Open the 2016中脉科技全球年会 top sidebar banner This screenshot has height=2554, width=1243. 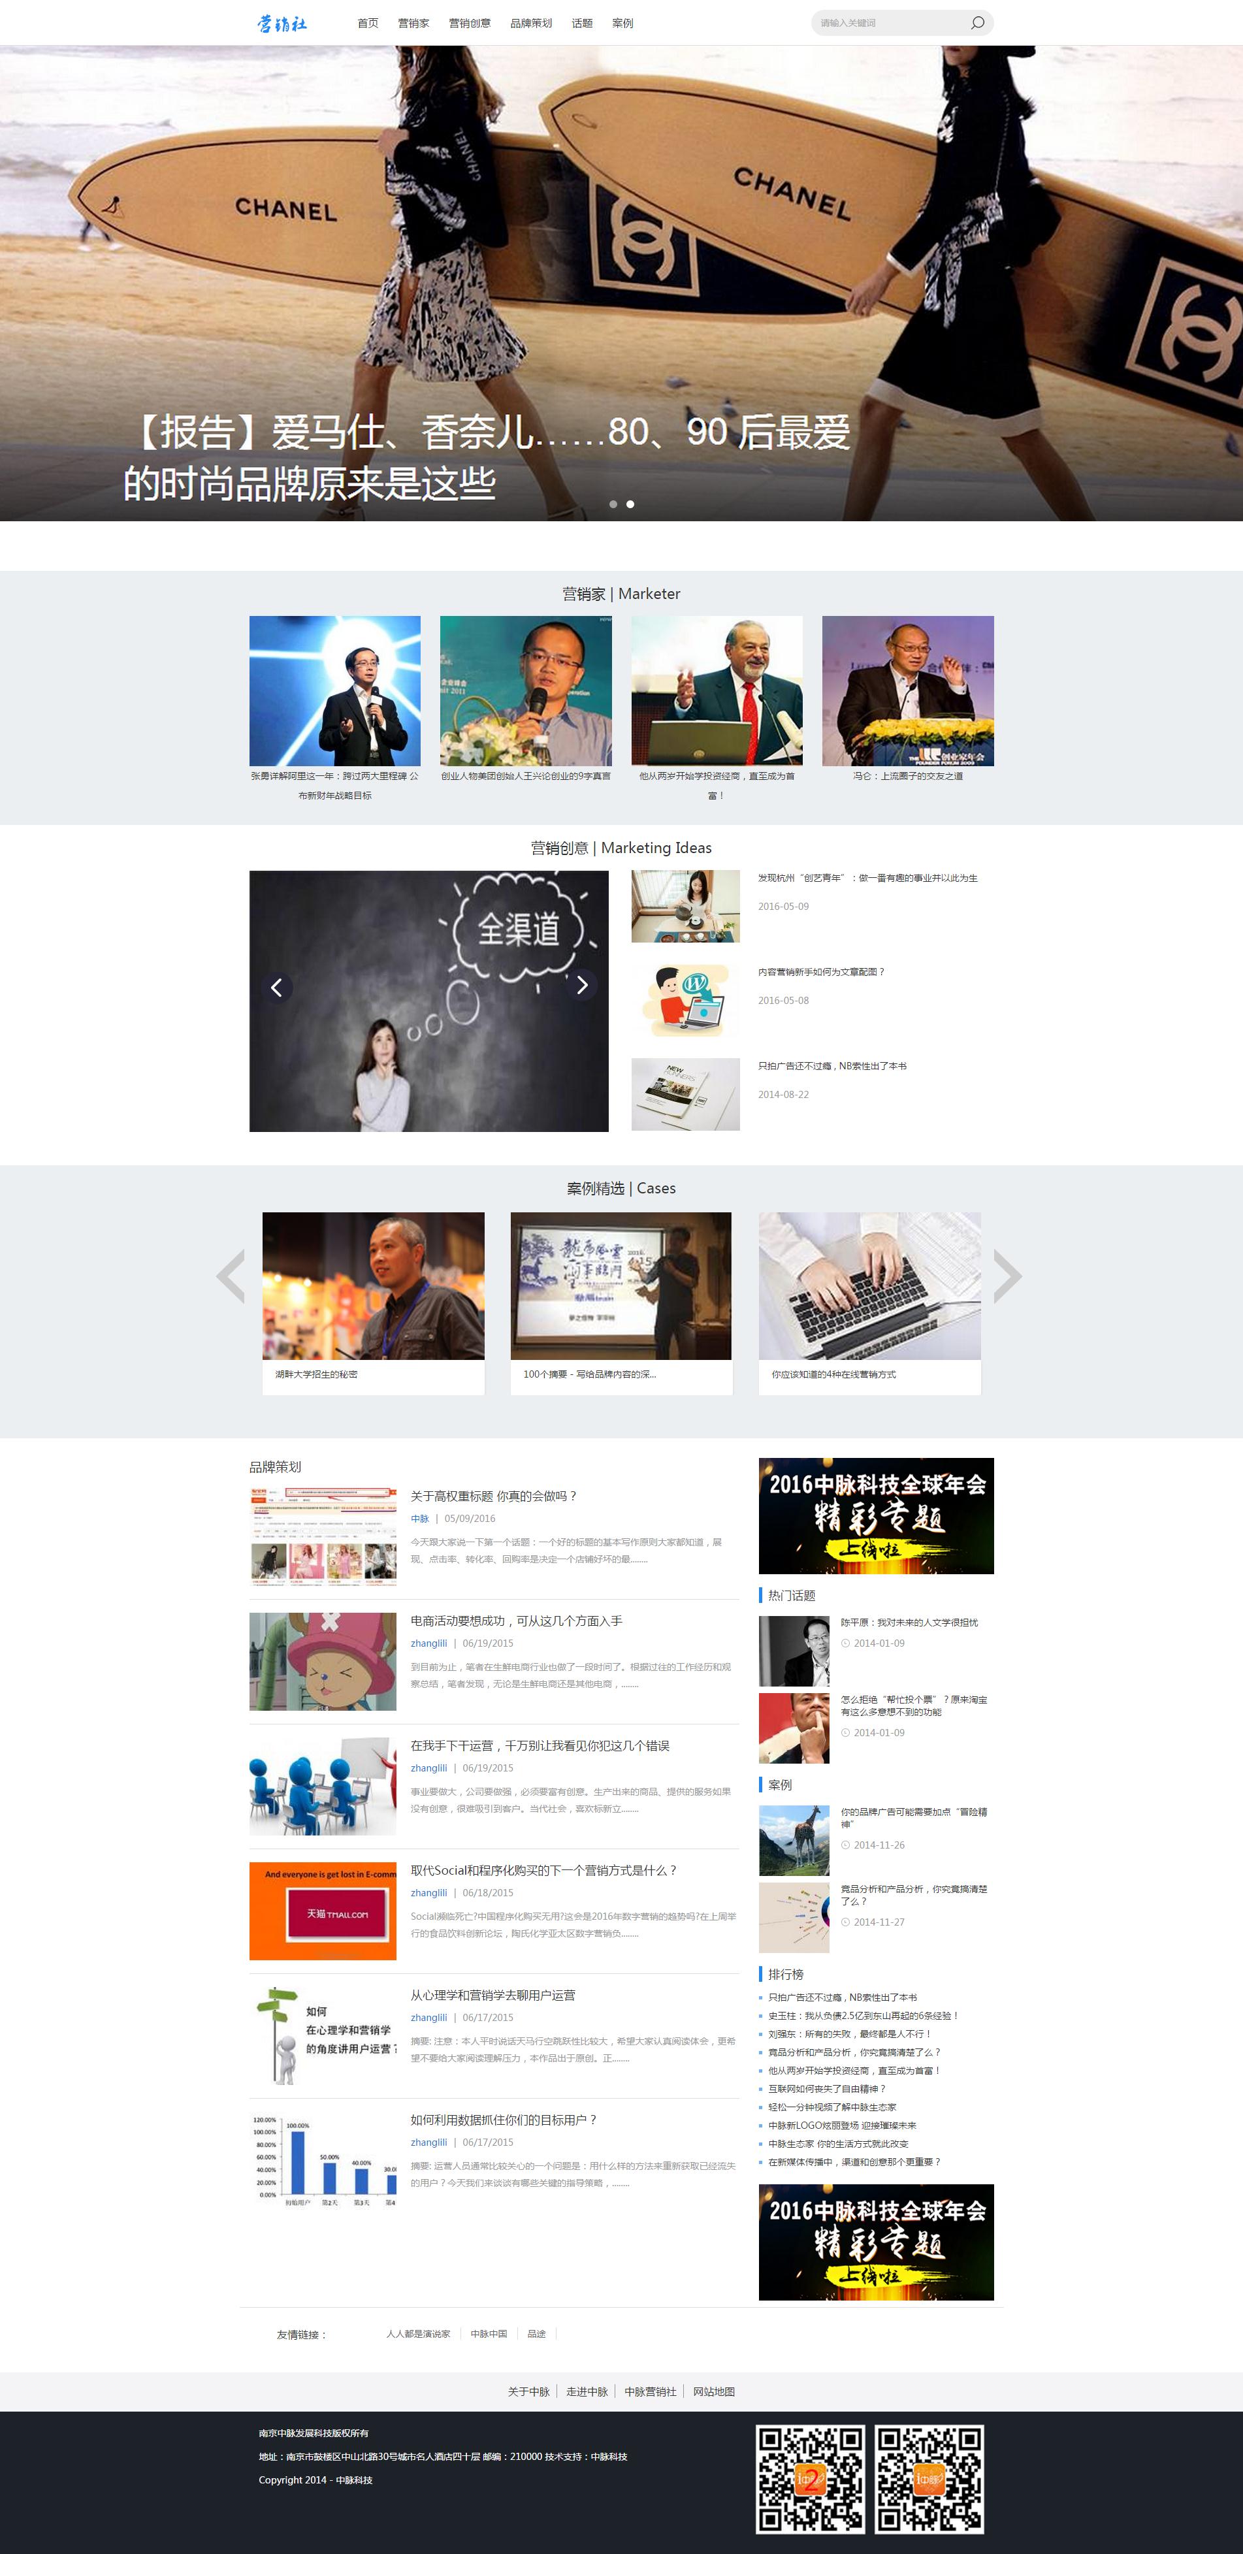877,1516
